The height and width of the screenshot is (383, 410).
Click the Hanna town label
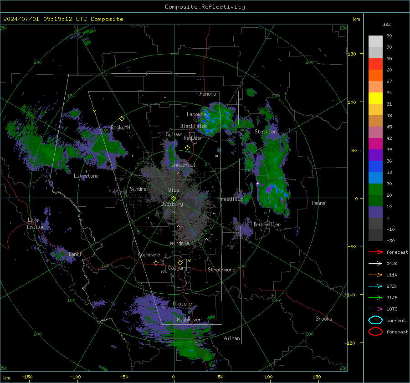point(318,203)
